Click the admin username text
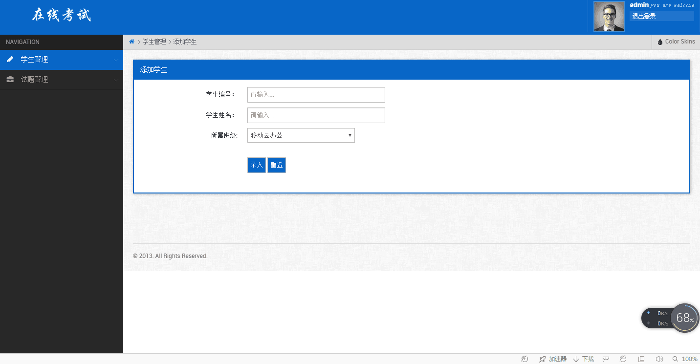Image resolution: width=700 pixels, height=364 pixels. tap(639, 5)
